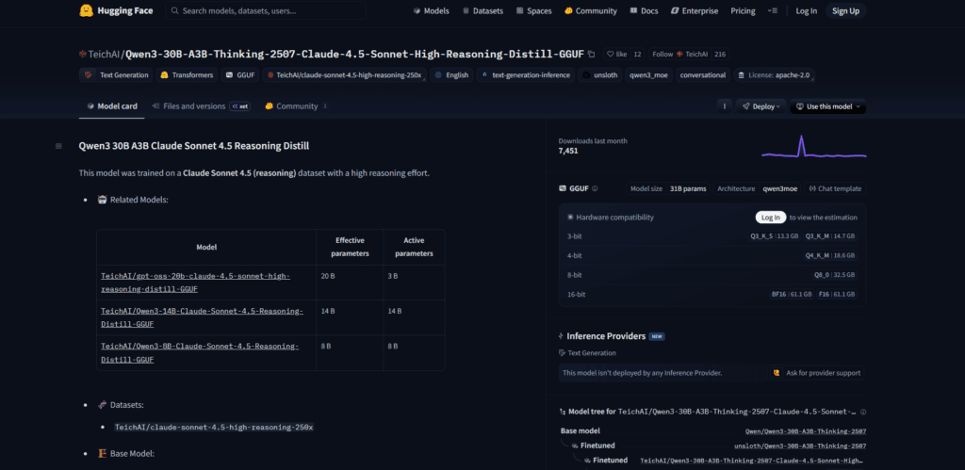Select the F16 61.1 GB quantization
The image size is (965, 470).
(837, 295)
